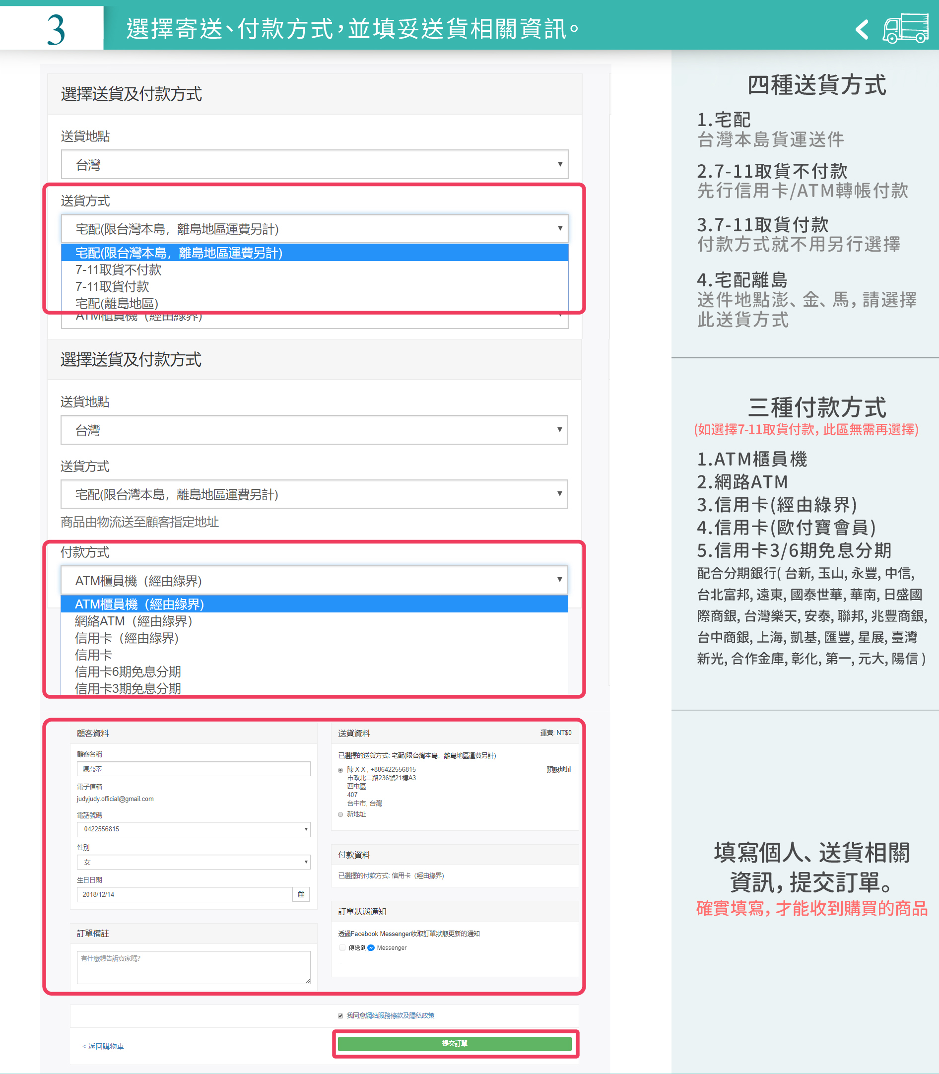Viewport: 939px width, 1074px height.
Task: Open the 送貨方式 dropdown above 商品由物流送至顧客指定地址
Action: [x=314, y=494]
